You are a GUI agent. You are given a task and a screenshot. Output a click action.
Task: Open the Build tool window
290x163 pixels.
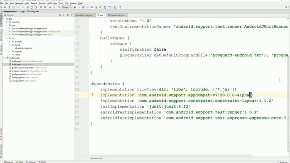click(19, 162)
